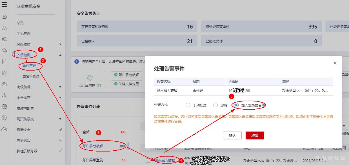Select the 加入登录白名单 radio option
The image size is (349, 165).
point(236,105)
